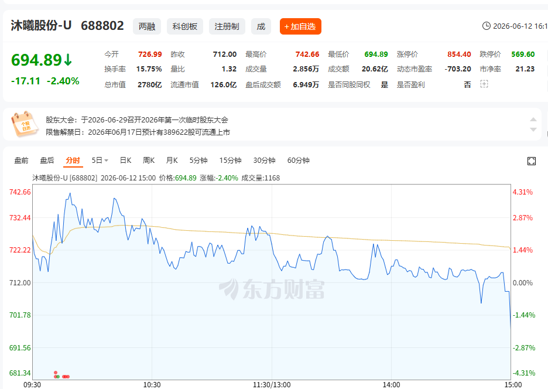Click the +加自选 button
The width and height of the screenshot is (548, 389).
tap(300, 26)
